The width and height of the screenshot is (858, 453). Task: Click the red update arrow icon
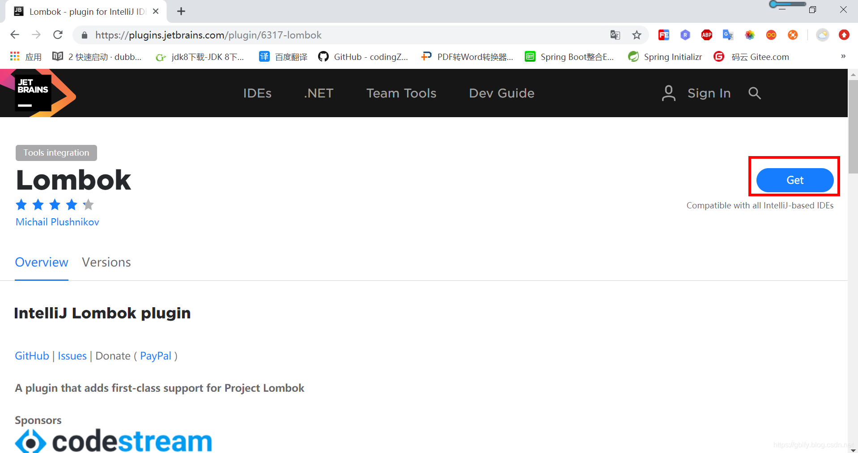(844, 35)
